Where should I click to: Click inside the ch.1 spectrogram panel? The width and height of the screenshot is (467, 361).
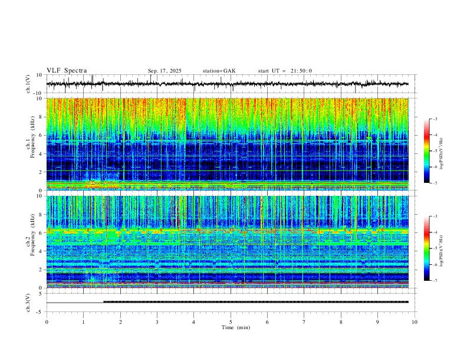pyautogui.click(x=227, y=144)
